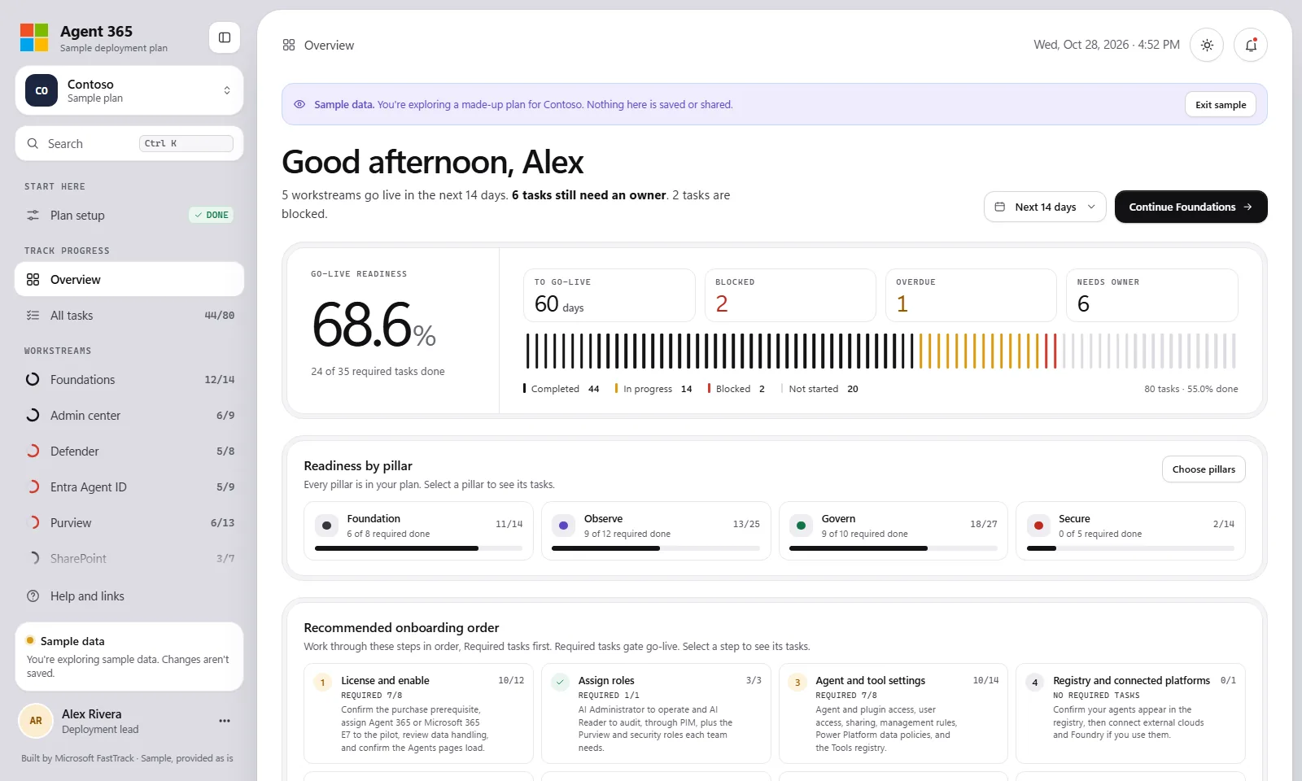Click the Choose pillars button
This screenshot has height=781, width=1302.
1204,469
